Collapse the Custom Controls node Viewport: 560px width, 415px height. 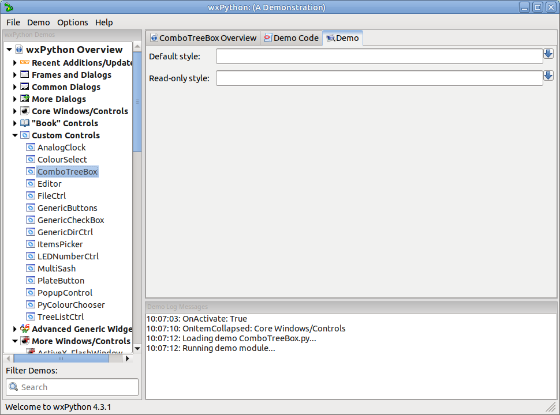tap(15, 135)
